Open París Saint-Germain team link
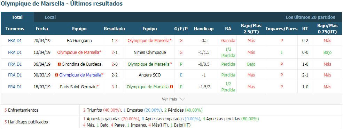343x129 pixels. (x=79, y=87)
